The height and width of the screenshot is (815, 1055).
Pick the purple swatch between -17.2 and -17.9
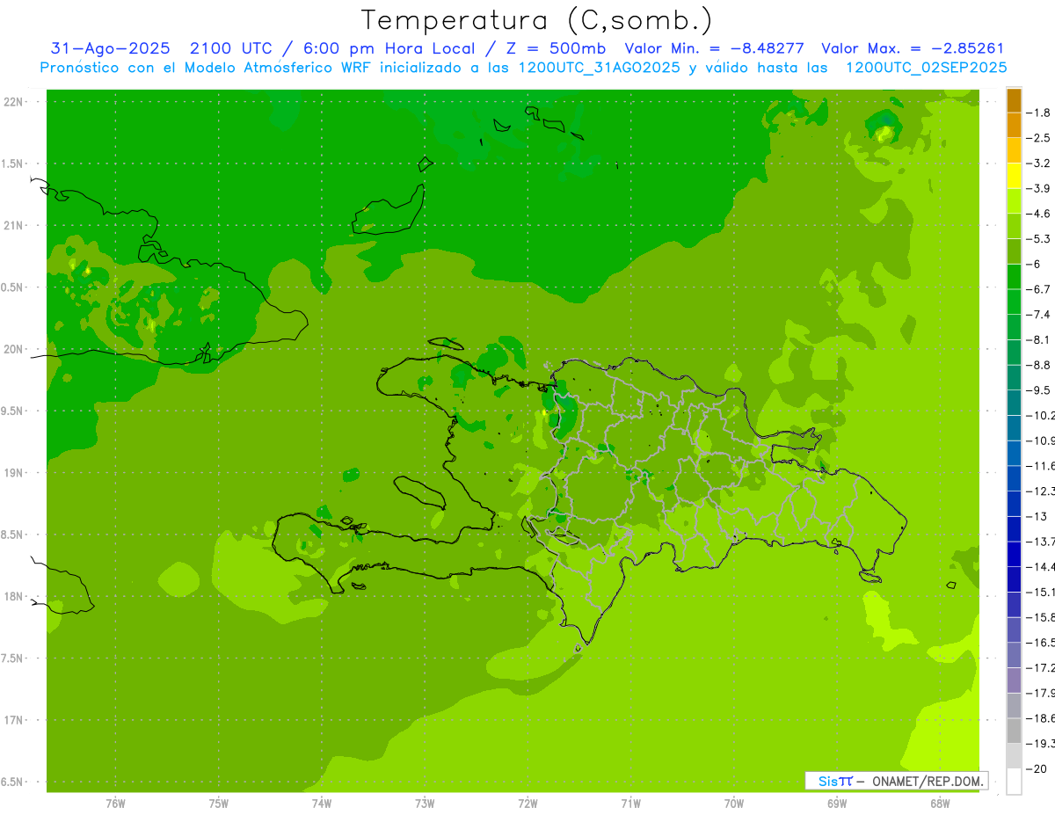coord(1015,680)
